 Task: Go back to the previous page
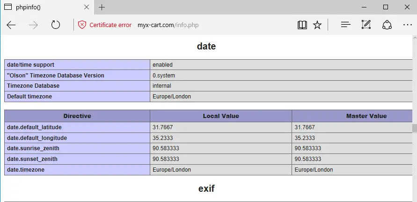(x=11, y=25)
